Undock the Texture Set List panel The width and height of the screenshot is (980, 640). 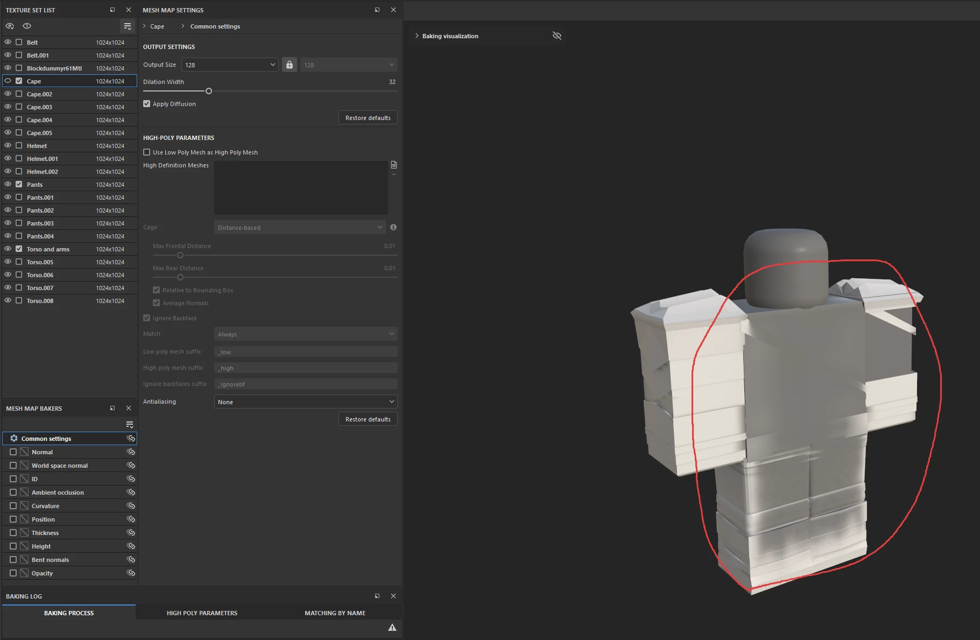[x=112, y=10]
